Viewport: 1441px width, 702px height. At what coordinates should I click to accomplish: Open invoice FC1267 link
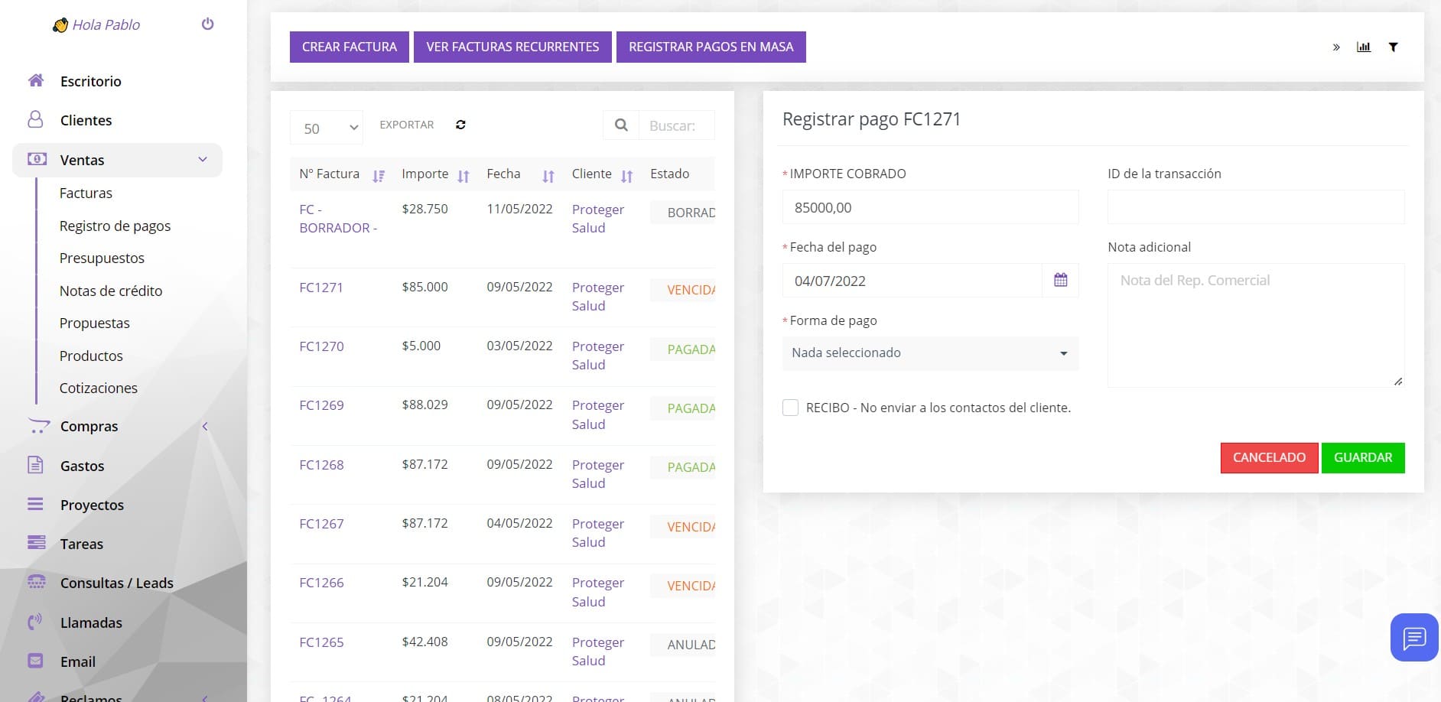point(321,524)
